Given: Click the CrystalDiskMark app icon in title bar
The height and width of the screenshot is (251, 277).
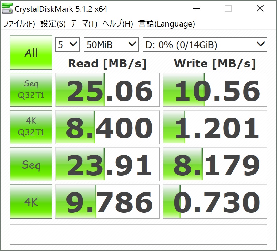Looking at the screenshot, I should point(7,9).
